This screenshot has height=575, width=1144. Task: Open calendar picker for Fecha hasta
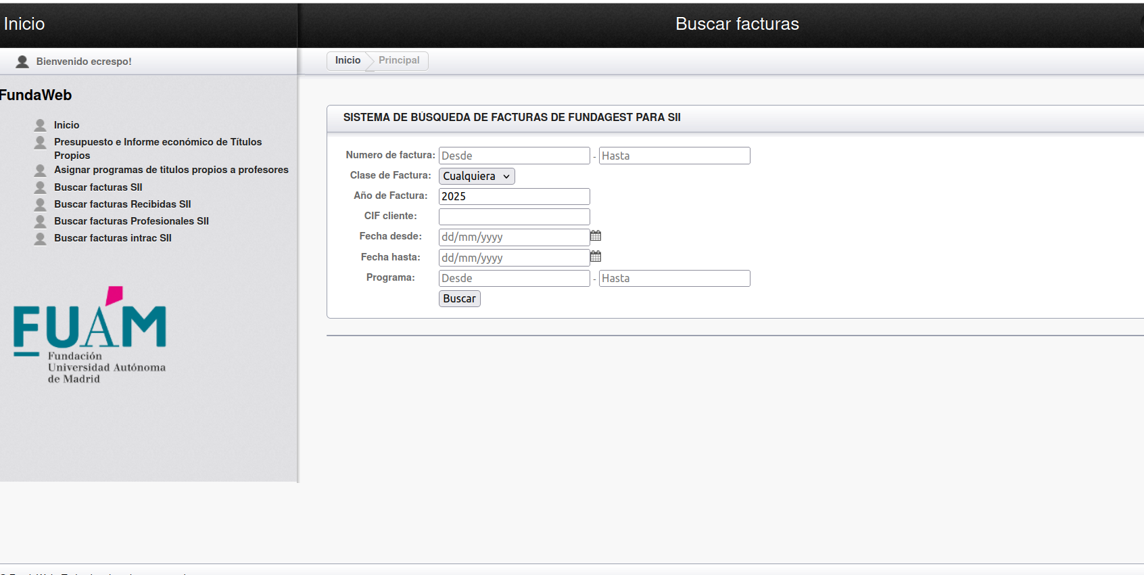(595, 256)
